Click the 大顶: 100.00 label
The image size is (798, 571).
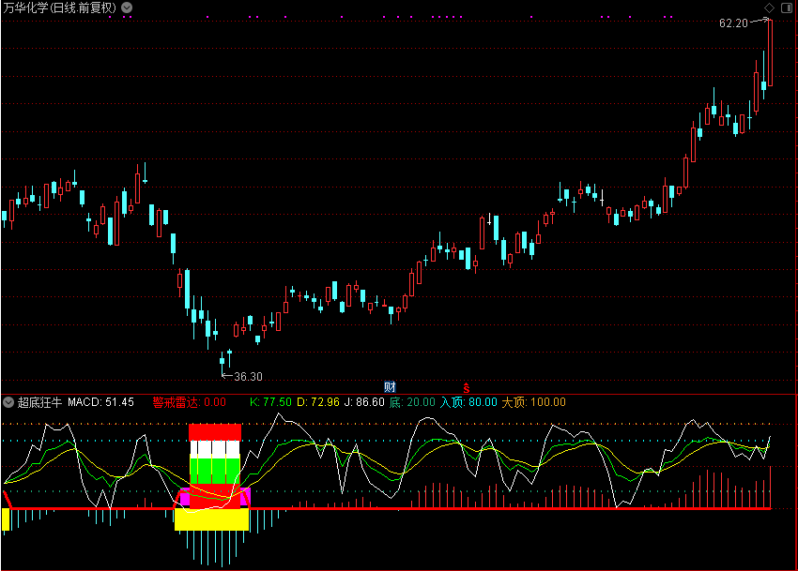coord(534,402)
